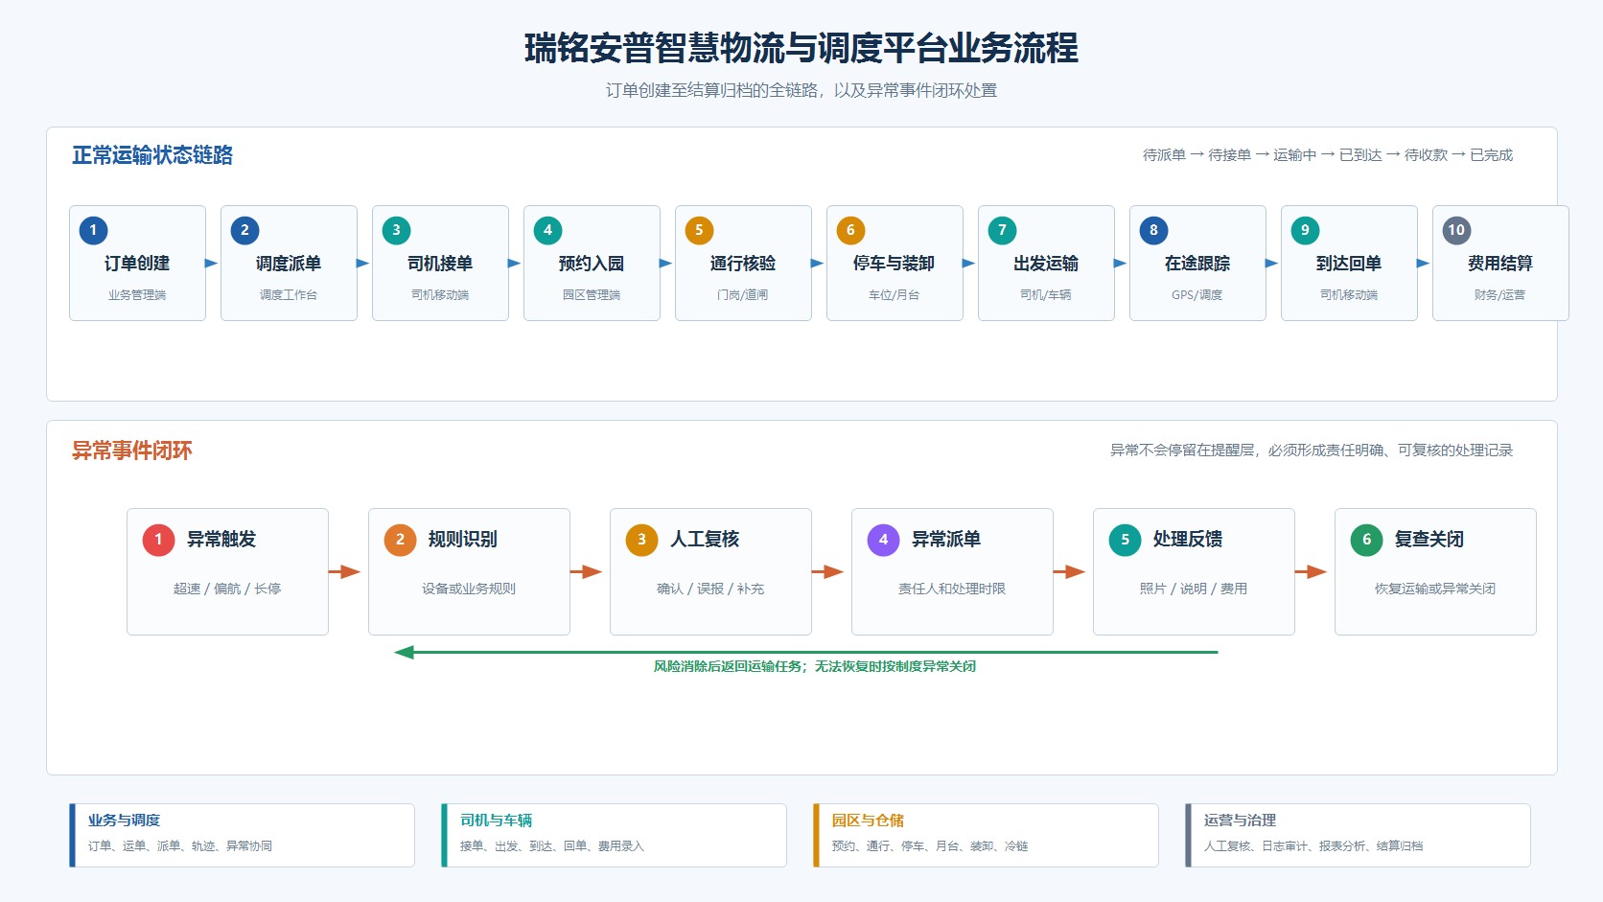Image resolution: width=1603 pixels, height=902 pixels.
Task: Click the 正常运输状态链路 section heading
Action: pyautogui.click(x=152, y=155)
